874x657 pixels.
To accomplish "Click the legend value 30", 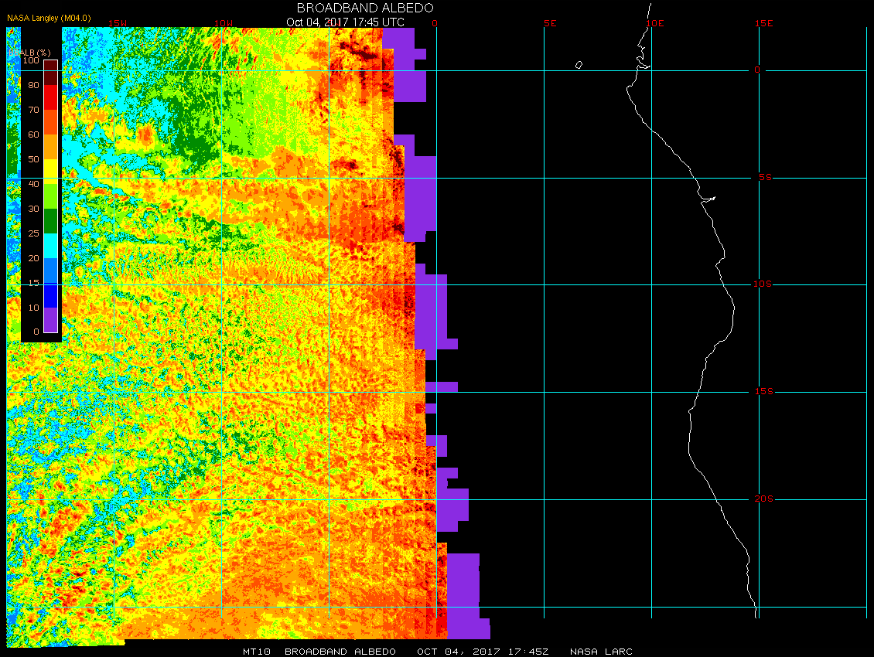I will (x=33, y=209).
